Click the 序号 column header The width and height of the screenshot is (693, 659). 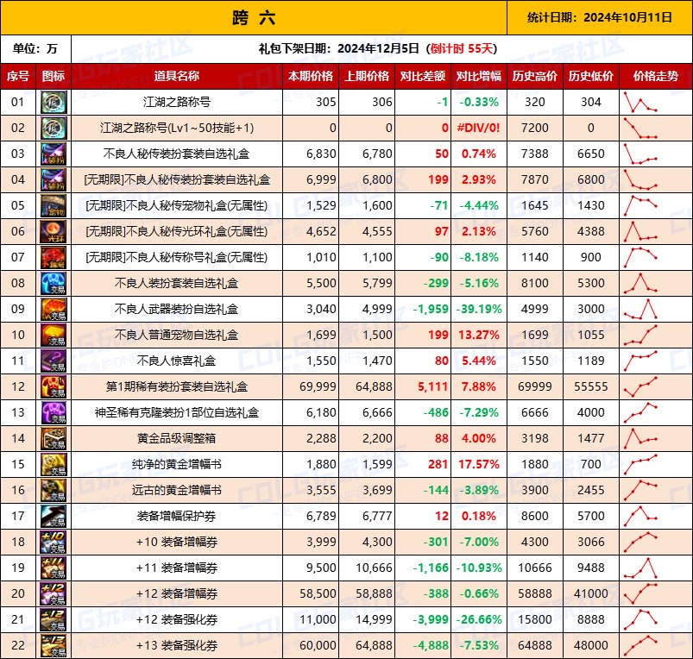pyautogui.click(x=18, y=76)
